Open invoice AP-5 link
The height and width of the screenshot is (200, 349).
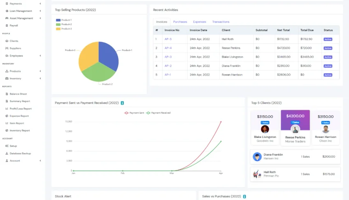point(168,39)
